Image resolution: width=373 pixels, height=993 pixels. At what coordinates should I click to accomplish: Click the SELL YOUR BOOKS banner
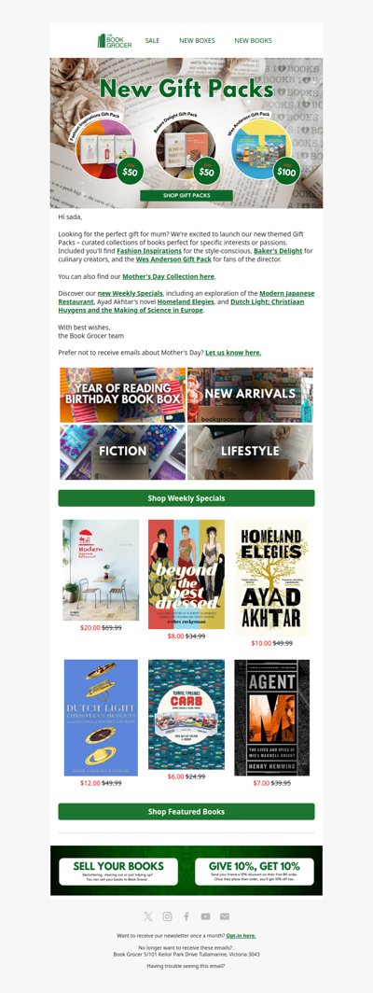tap(118, 872)
